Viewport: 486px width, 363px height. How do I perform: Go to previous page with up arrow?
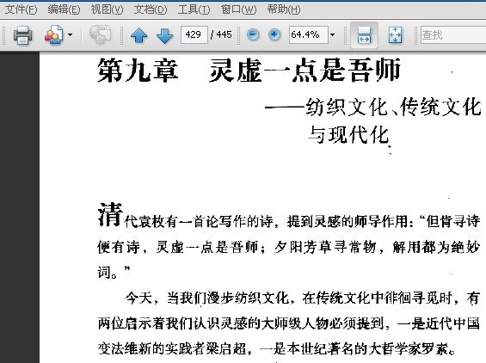tap(138, 35)
